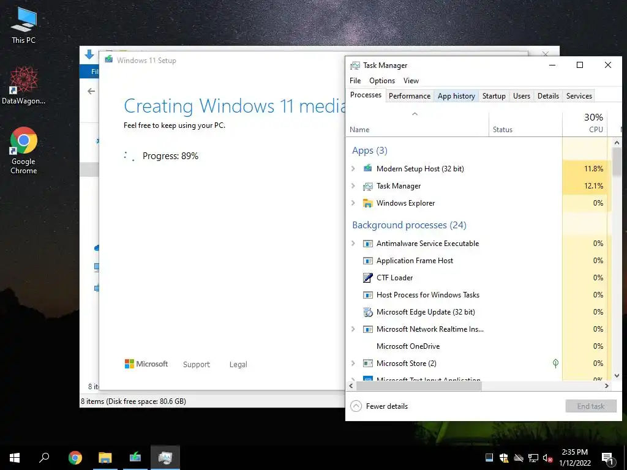This screenshot has height=470, width=627.
Task: Click the Modern Setup Host process icon
Action: [367, 168]
